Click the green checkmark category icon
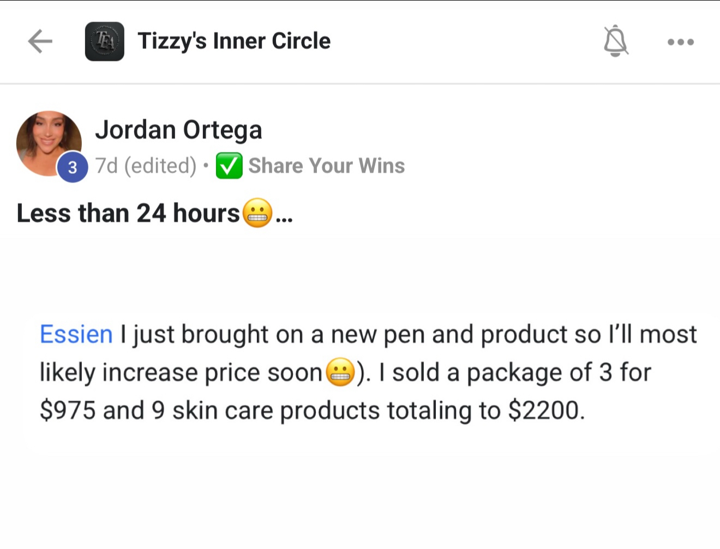The height and width of the screenshot is (549, 720). tap(229, 166)
